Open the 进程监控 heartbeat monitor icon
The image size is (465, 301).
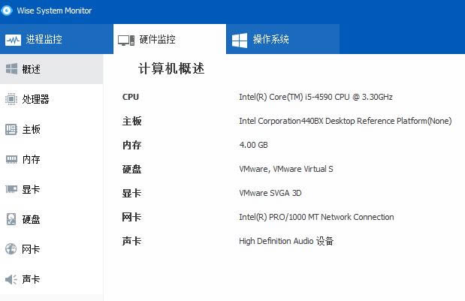click(13, 40)
